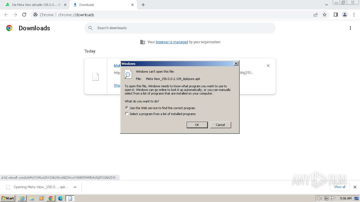Click the Show desktop button in tray
Screen dimensions: 360x202
[357, 198]
